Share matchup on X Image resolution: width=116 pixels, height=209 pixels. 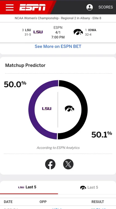coord(68,164)
